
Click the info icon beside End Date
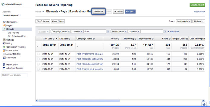pyautogui.click(x=70, y=39)
